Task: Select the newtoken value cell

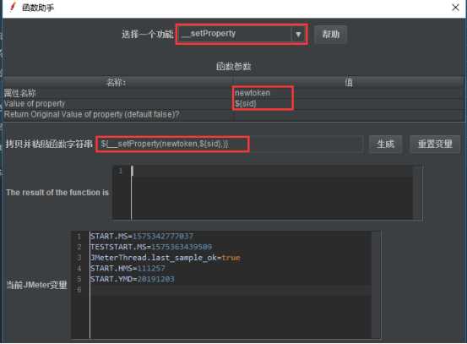Action: tap(349, 93)
